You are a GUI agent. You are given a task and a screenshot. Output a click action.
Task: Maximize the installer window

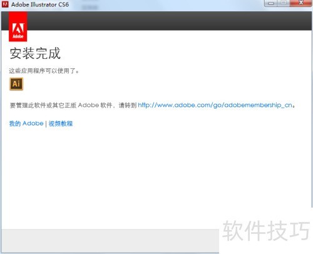click(x=284, y=3)
